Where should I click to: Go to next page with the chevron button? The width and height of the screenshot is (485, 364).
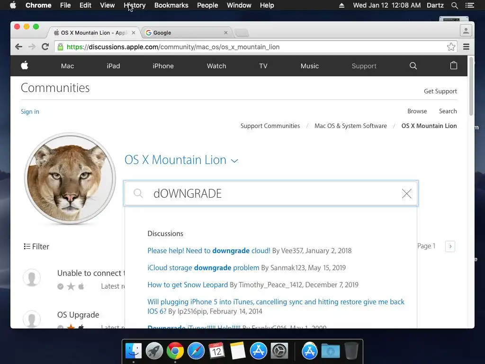pyautogui.click(x=450, y=246)
